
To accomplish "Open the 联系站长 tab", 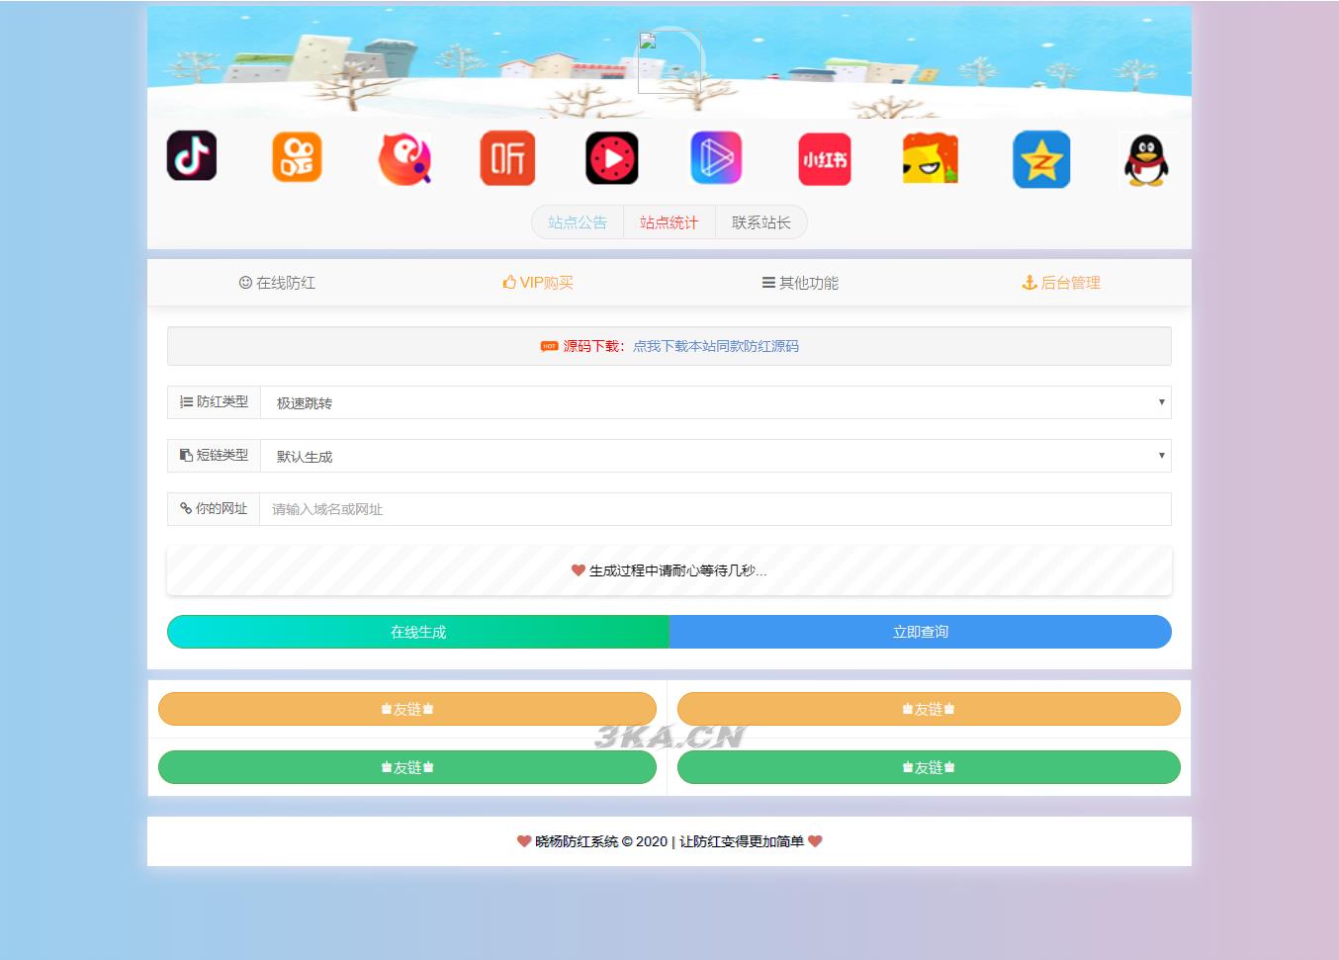I will click(761, 222).
